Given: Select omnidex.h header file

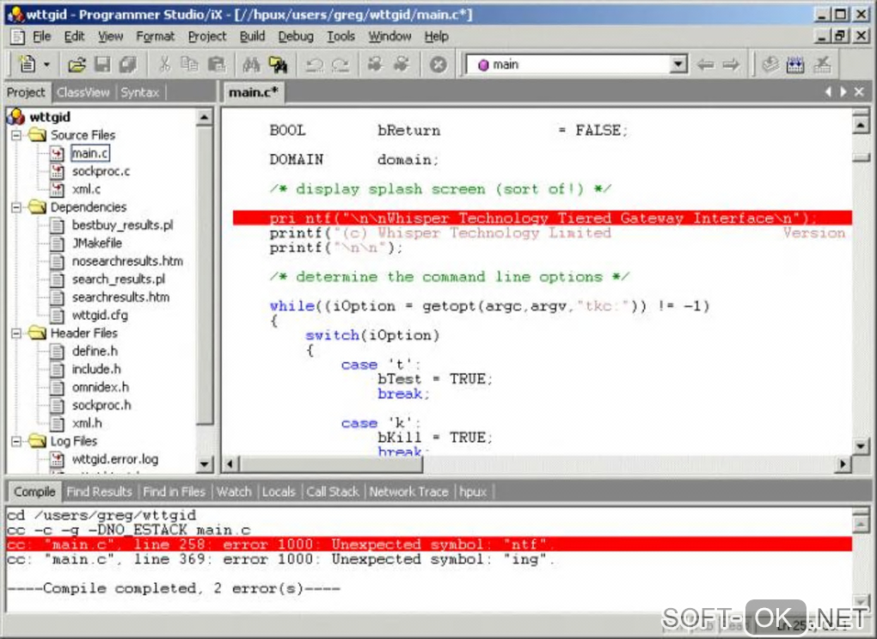Looking at the screenshot, I should coord(100,387).
